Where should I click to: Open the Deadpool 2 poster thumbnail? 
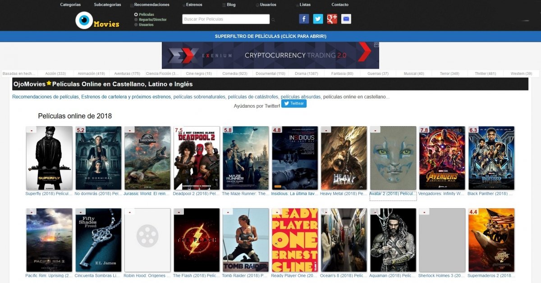[x=197, y=158]
